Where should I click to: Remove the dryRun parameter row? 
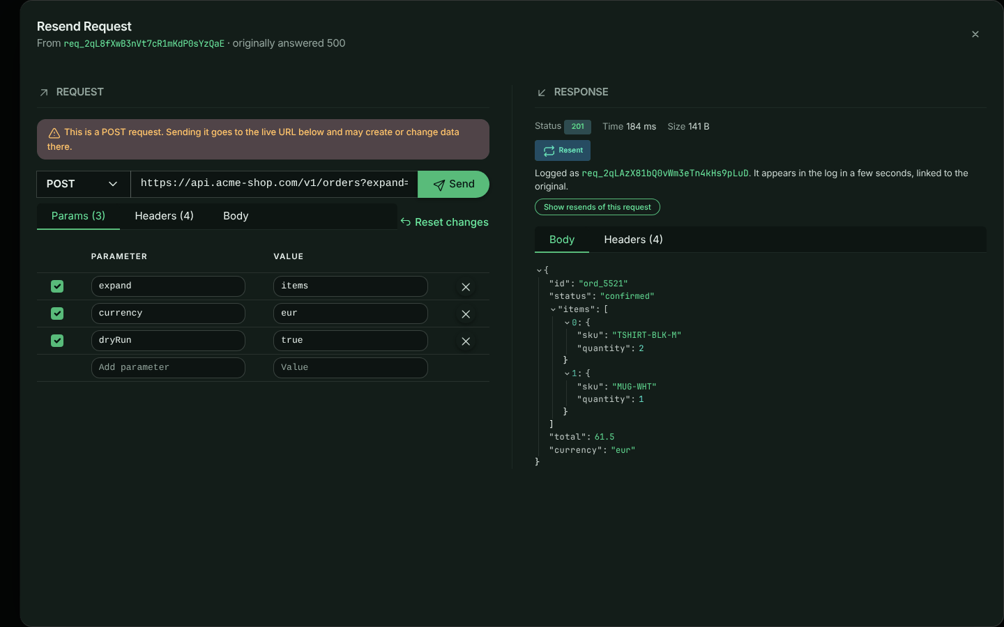coord(466,341)
